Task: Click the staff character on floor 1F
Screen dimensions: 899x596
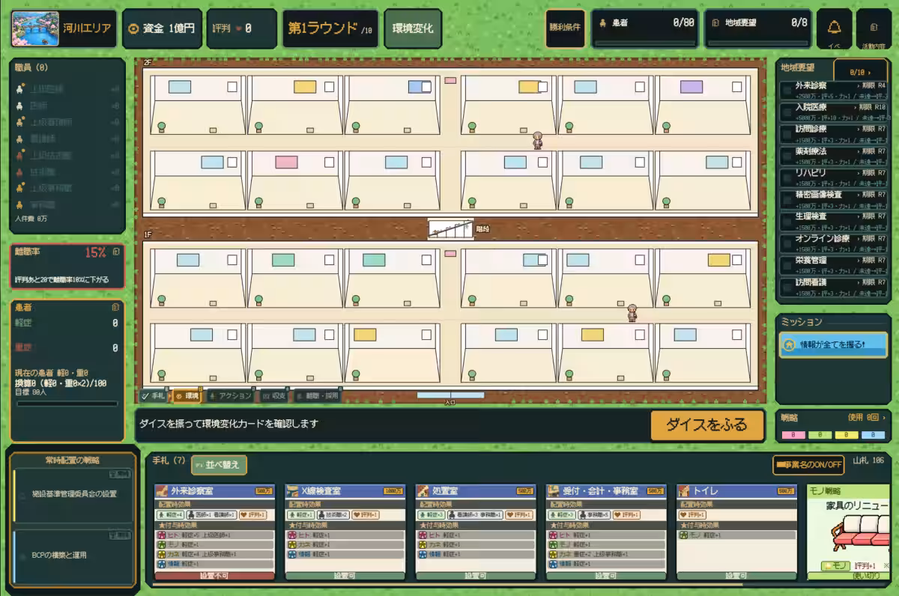Action: (x=632, y=313)
